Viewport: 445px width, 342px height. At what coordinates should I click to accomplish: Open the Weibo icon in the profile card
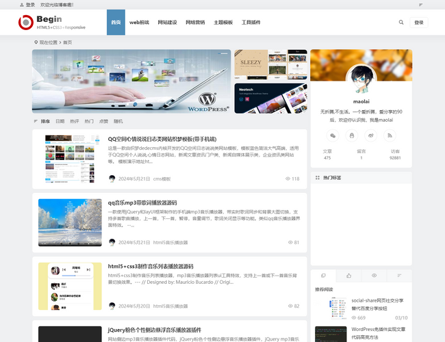371,135
